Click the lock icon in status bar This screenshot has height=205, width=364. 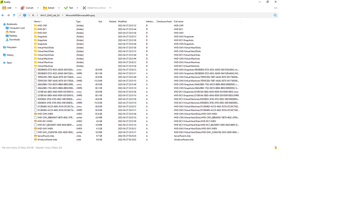point(276,148)
